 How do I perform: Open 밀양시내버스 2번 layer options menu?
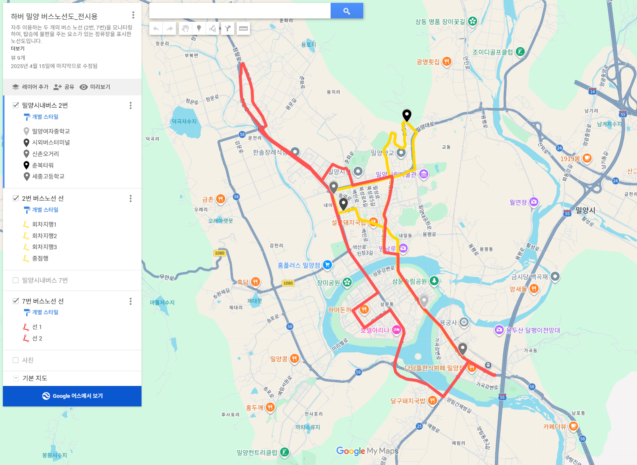(131, 106)
